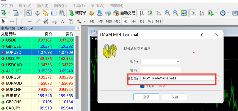Open the 服务器 server combo box

point(180,78)
